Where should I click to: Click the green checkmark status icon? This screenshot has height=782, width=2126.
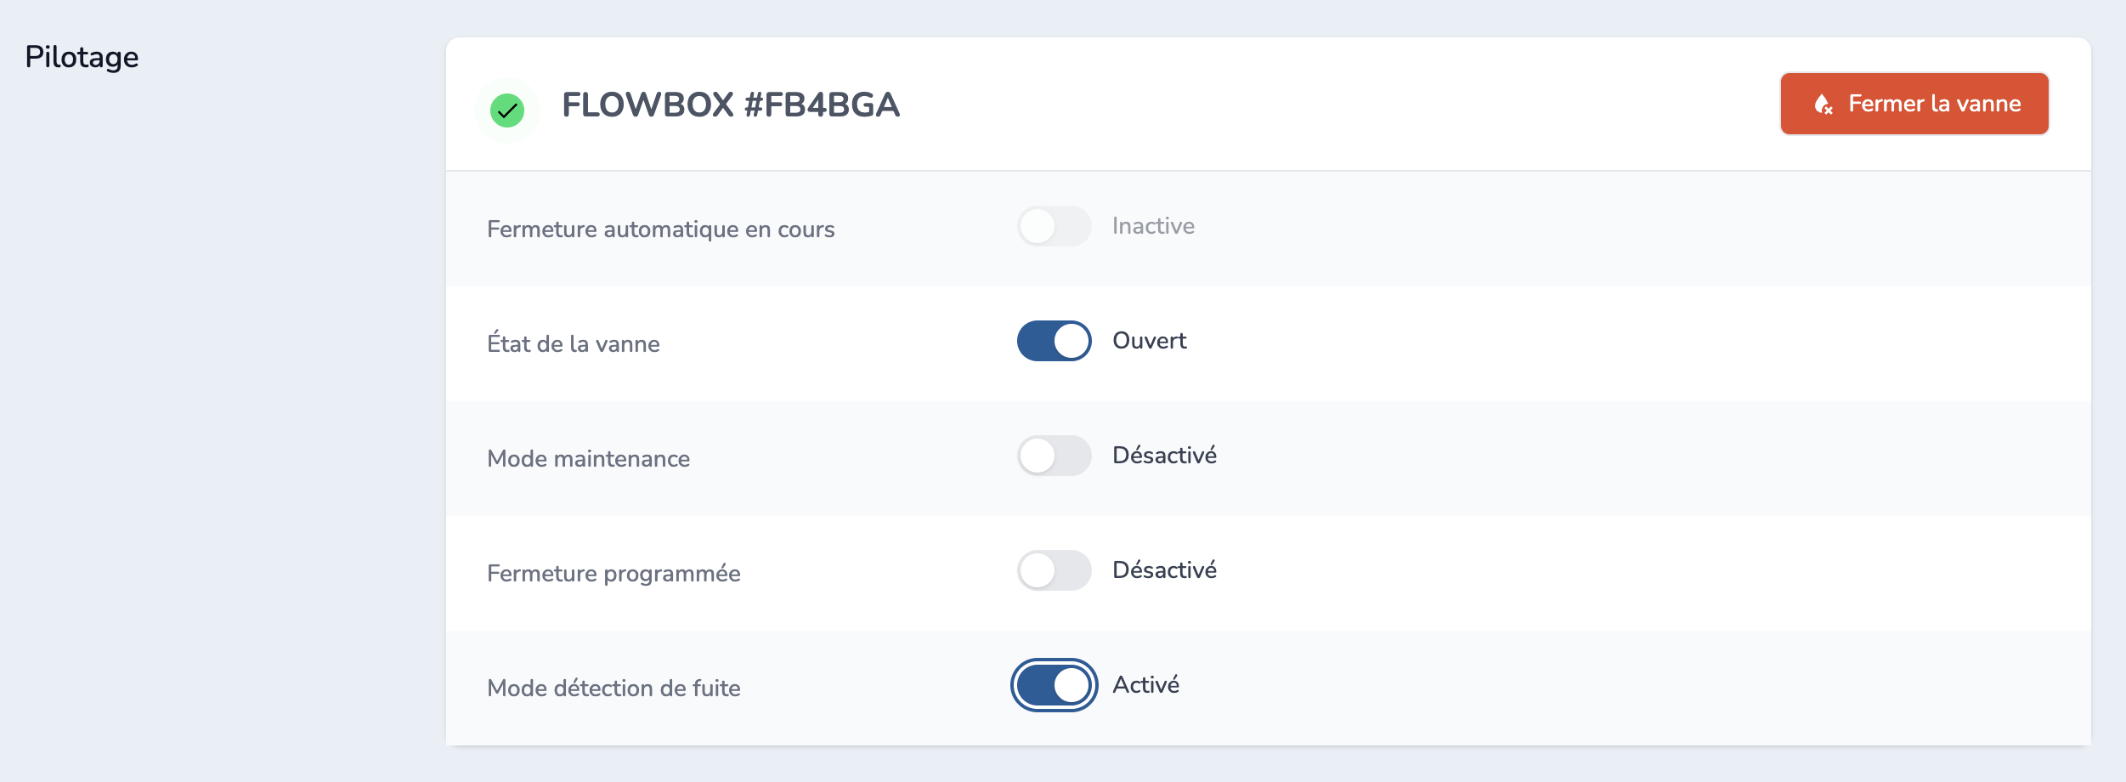click(507, 110)
